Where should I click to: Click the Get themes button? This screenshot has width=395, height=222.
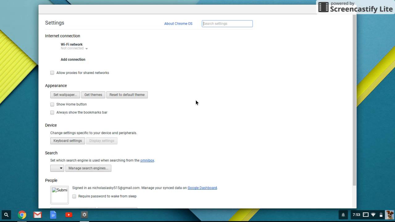[x=93, y=95]
